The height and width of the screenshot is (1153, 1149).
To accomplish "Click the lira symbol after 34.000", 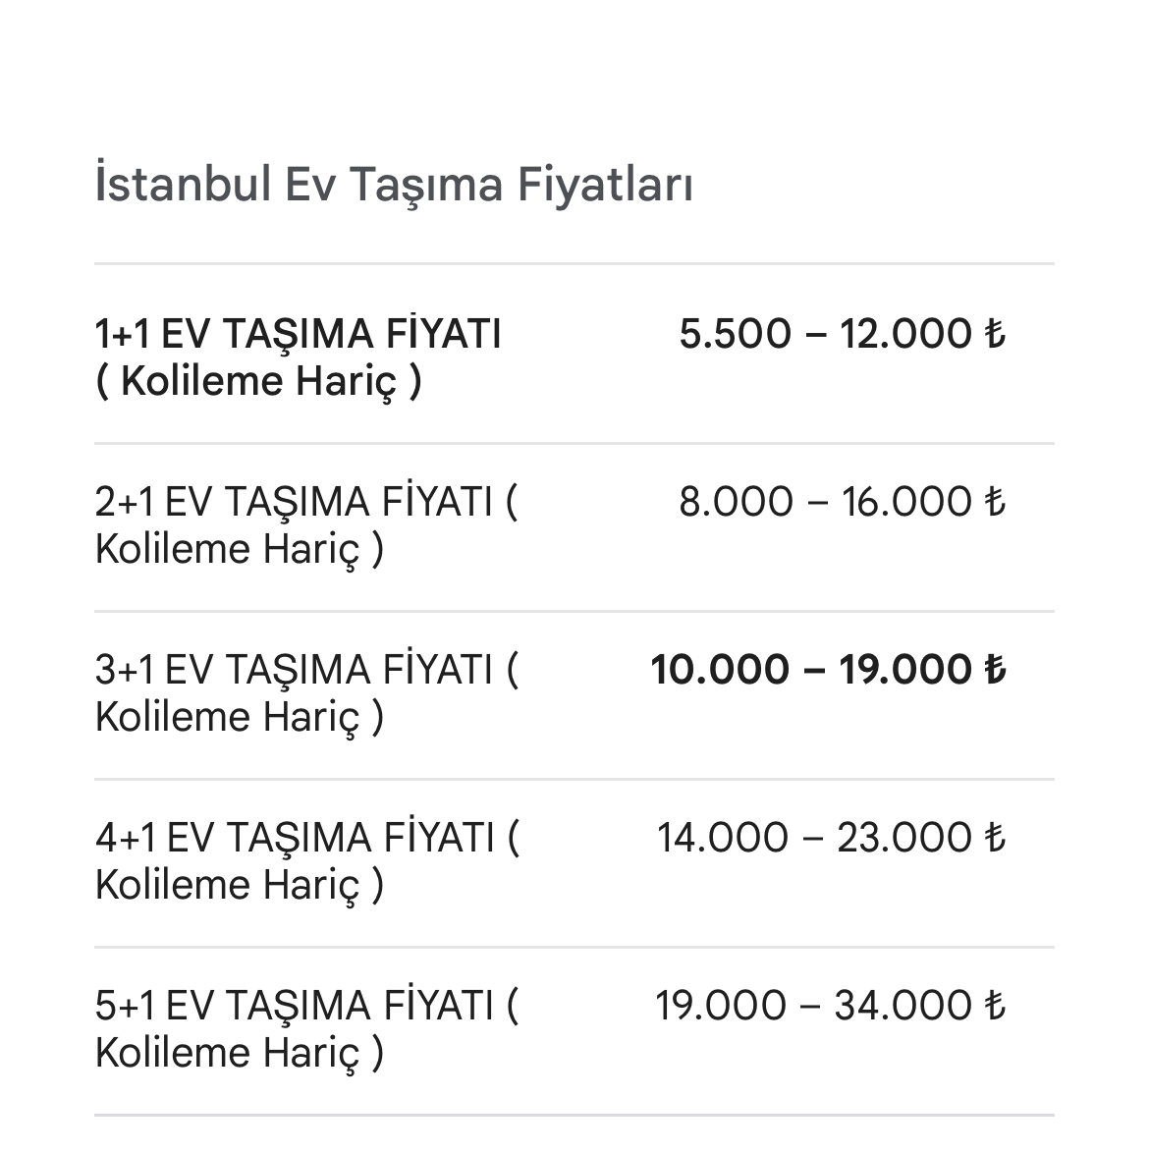I will click(995, 1007).
